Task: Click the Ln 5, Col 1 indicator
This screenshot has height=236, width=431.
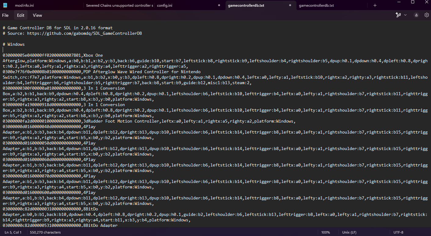Action: [13, 232]
